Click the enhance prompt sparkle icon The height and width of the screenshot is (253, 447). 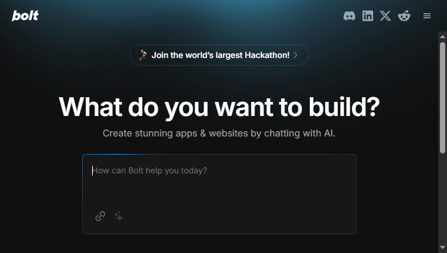(119, 216)
